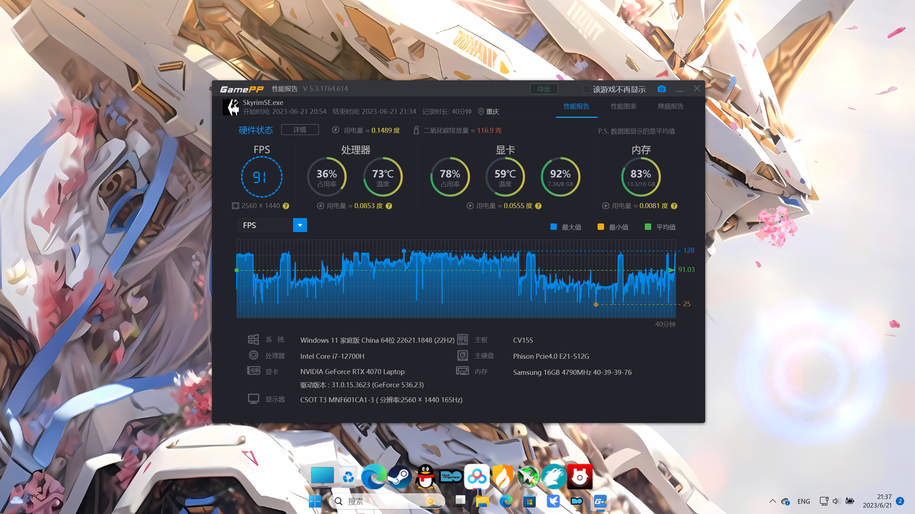Image resolution: width=915 pixels, height=514 pixels.
Task: Click the GamePP logo in the title bar
Action: (242, 89)
